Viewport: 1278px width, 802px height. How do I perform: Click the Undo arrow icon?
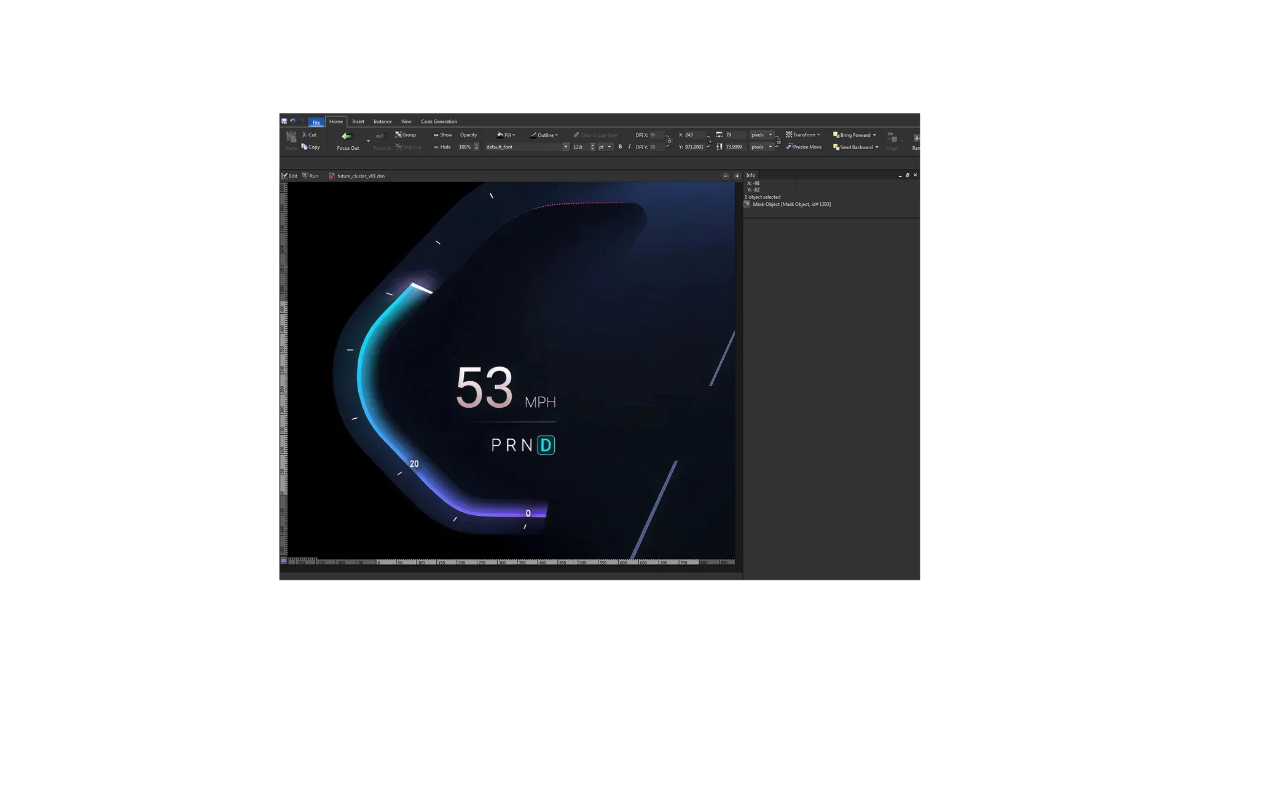coord(292,121)
